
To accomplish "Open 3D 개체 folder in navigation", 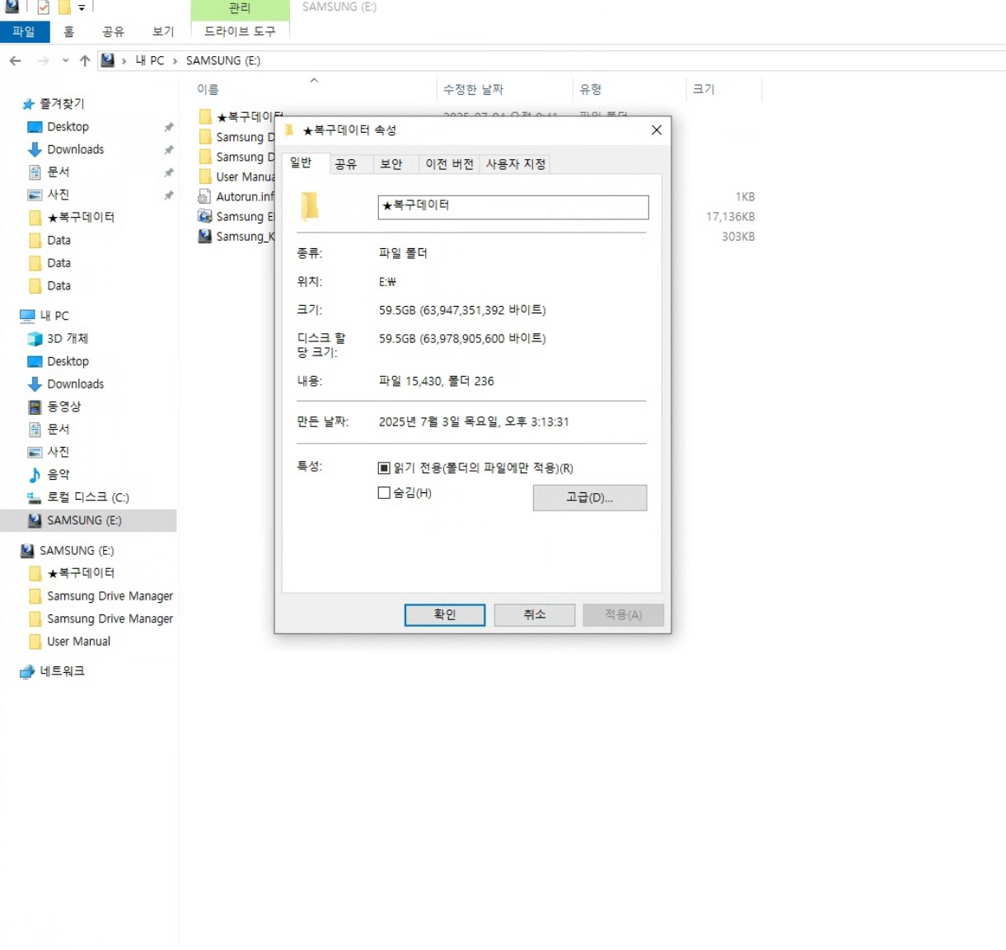I will [68, 339].
